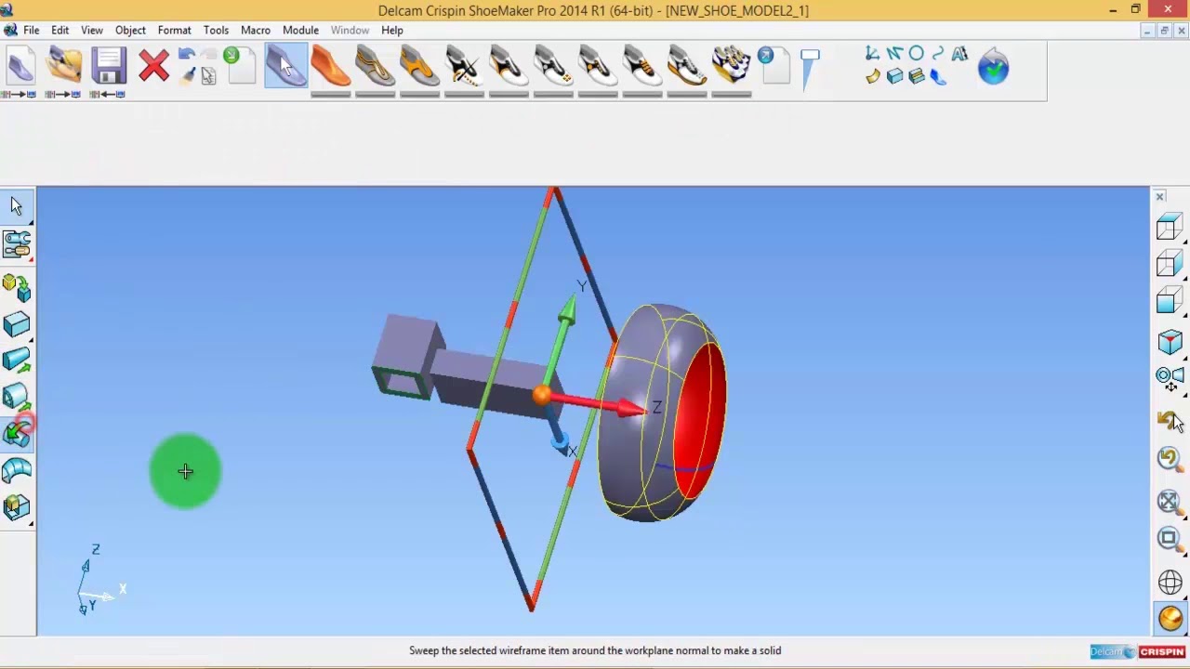Open the File menu
The image size is (1190, 669).
click(31, 30)
